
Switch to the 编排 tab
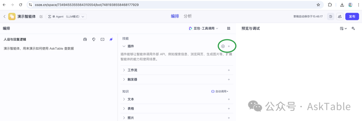175,16
